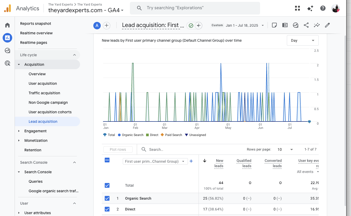Toggle the Total row checkbox

click(107, 185)
